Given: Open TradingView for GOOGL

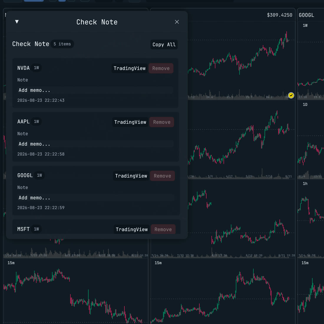Looking at the screenshot, I should point(131,176).
